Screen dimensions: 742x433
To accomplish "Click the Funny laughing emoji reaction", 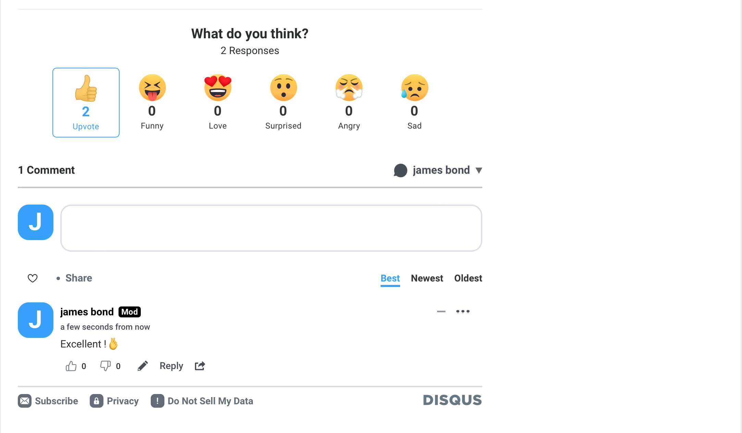I will (x=152, y=88).
